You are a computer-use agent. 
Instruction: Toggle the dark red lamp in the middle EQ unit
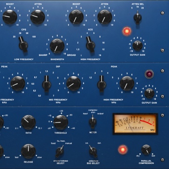[x=149, y=74]
